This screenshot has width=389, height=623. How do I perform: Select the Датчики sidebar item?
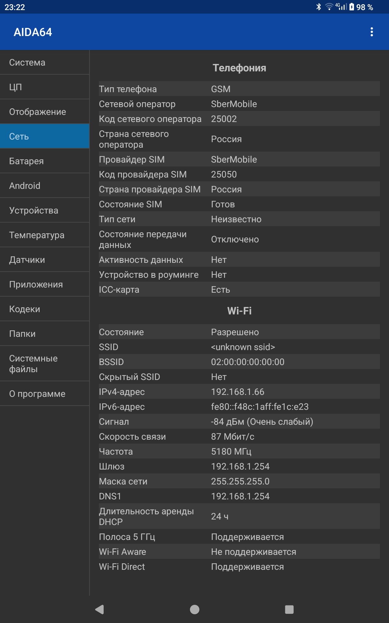pyautogui.click(x=45, y=260)
